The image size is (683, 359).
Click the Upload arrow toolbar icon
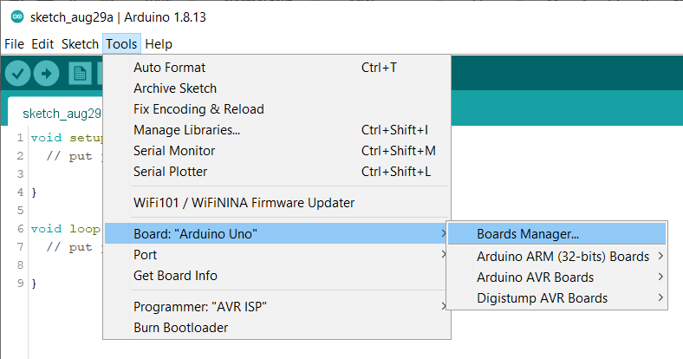[x=46, y=75]
